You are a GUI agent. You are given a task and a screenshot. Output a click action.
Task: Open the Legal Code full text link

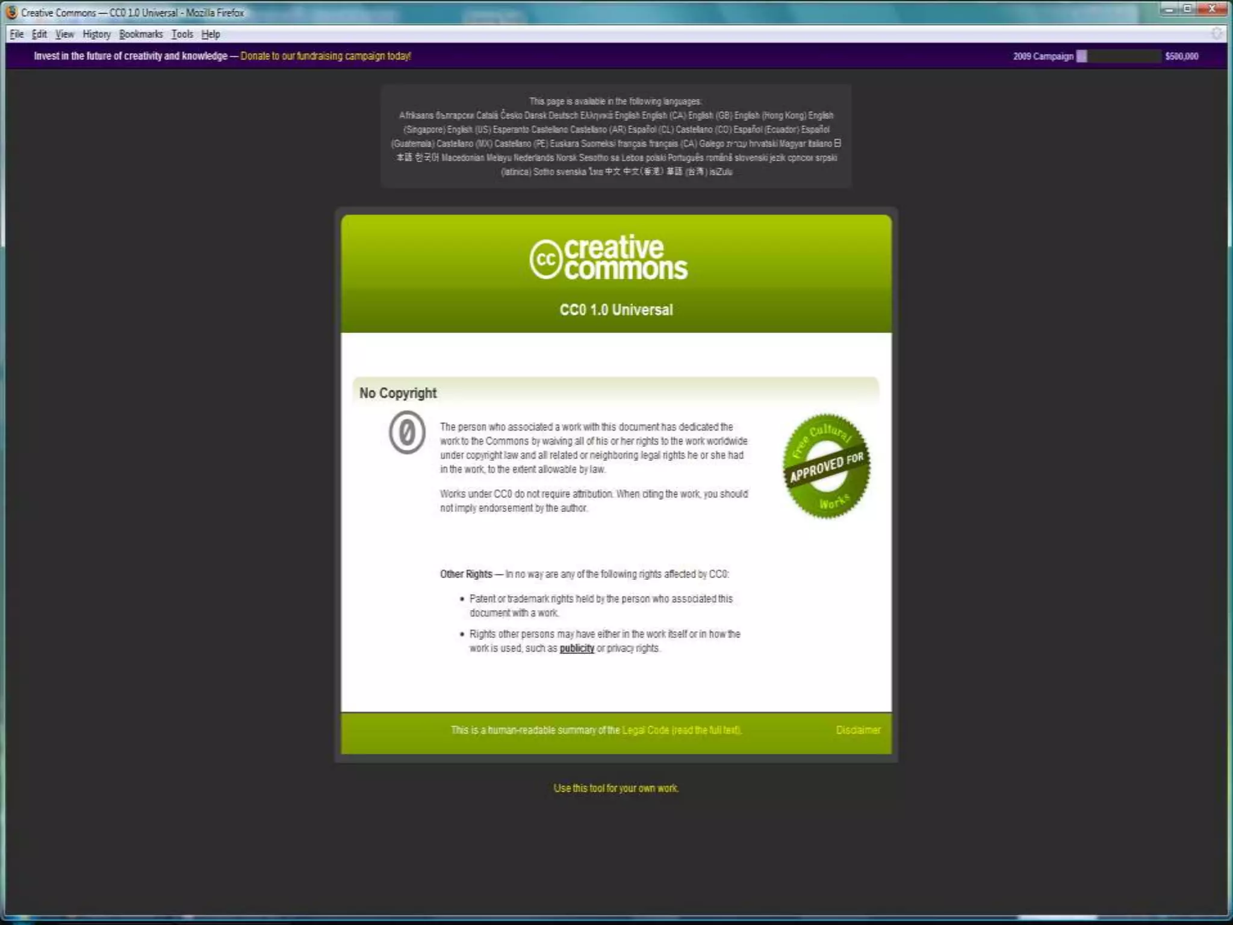(x=682, y=730)
